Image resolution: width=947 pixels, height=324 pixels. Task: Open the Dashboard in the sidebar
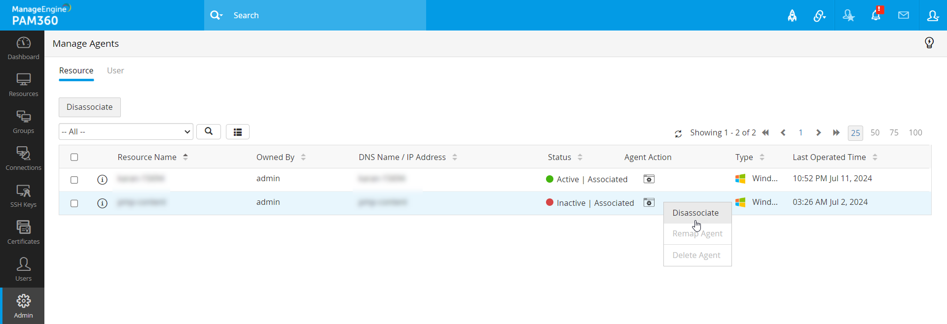(x=23, y=49)
